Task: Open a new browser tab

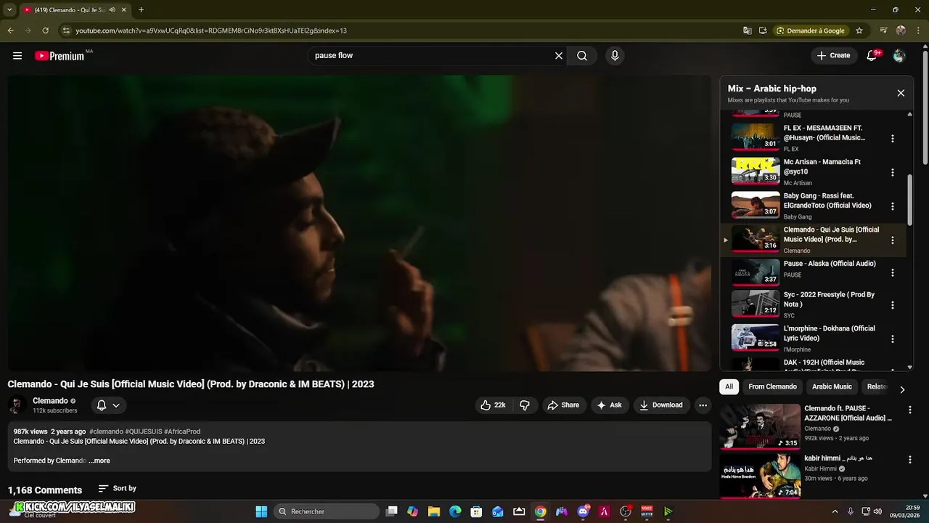Action: point(141,10)
